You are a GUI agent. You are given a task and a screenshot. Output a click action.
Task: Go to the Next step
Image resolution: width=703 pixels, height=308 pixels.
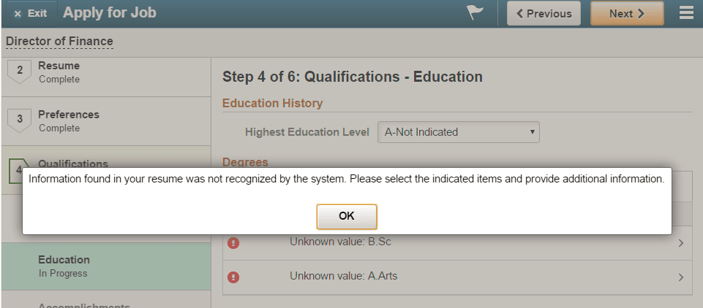click(627, 13)
